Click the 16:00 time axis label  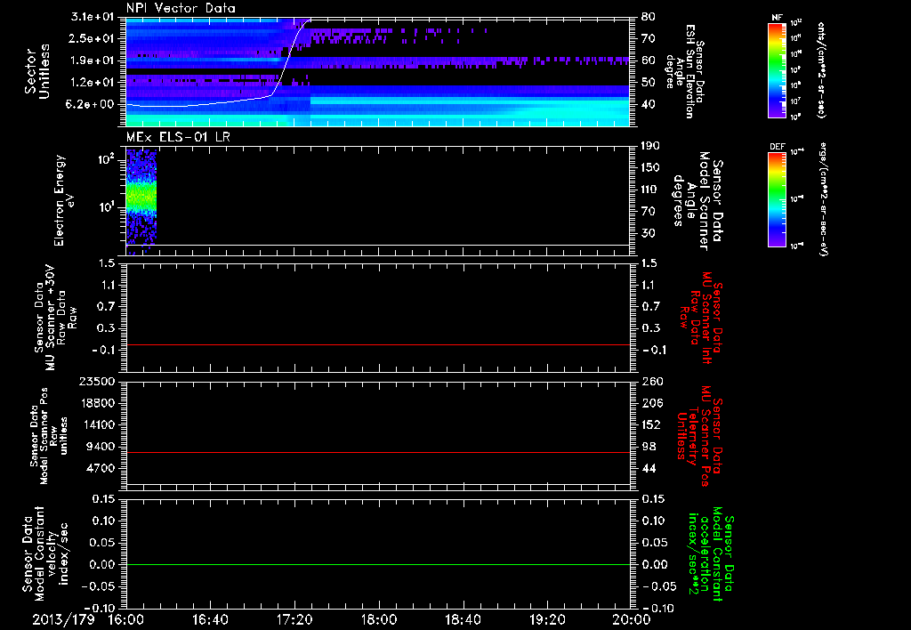[x=126, y=619]
